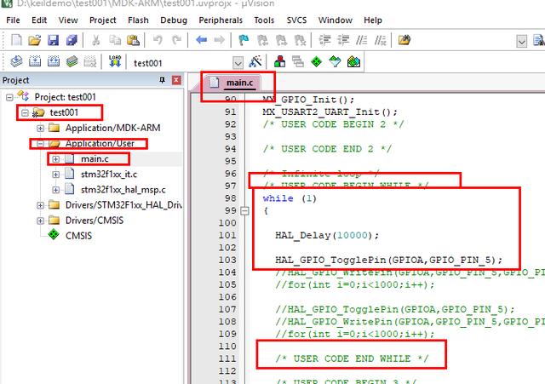The height and width of the screenshot is (384, 545).
Task: Open the SVCS menu
Action: coord(296,20)
